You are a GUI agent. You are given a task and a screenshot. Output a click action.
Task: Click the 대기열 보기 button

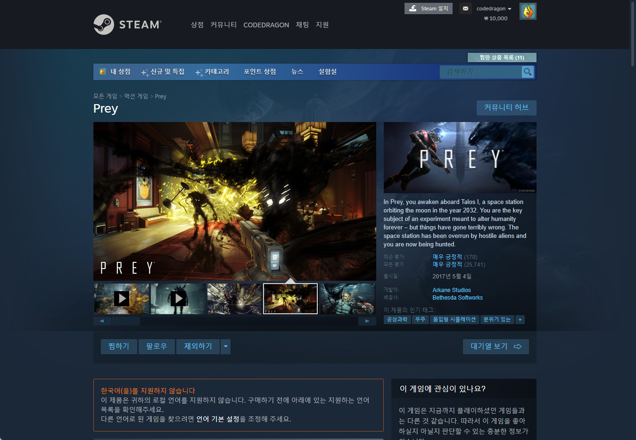pyautogui.click(x=496, y=346)
